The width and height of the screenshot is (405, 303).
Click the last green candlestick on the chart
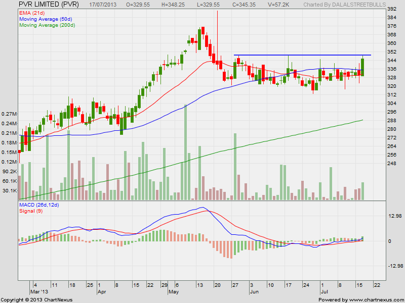point(362,66)
